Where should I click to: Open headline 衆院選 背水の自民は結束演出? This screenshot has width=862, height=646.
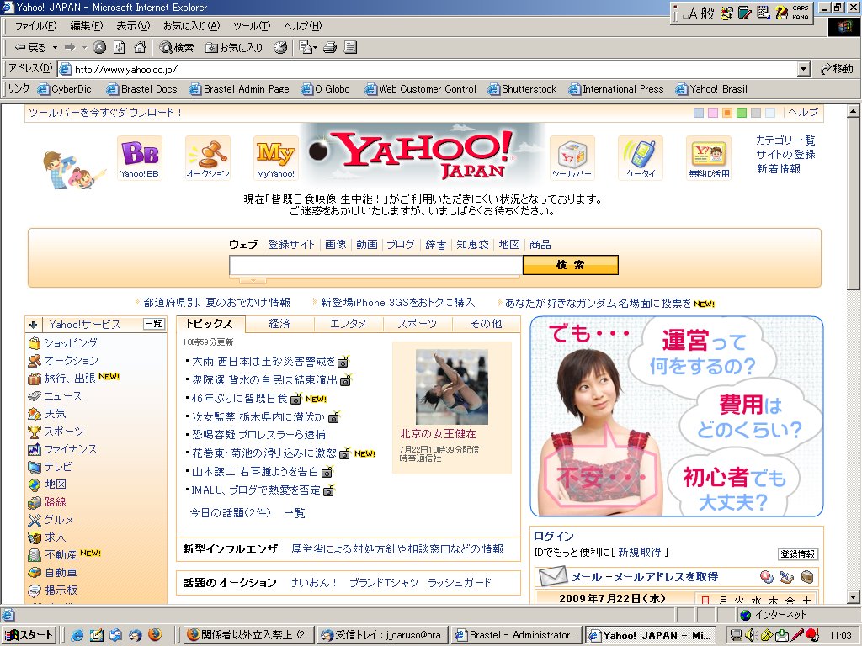tap(264, 379)
